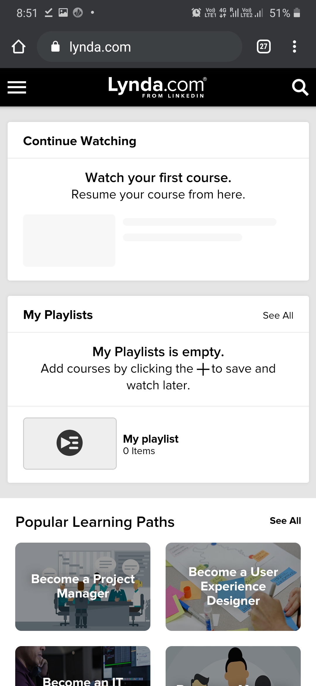Viewport: 316px width, 686px height.
Task: Tap the Continue Watching heading
Action: pos(80,141)
